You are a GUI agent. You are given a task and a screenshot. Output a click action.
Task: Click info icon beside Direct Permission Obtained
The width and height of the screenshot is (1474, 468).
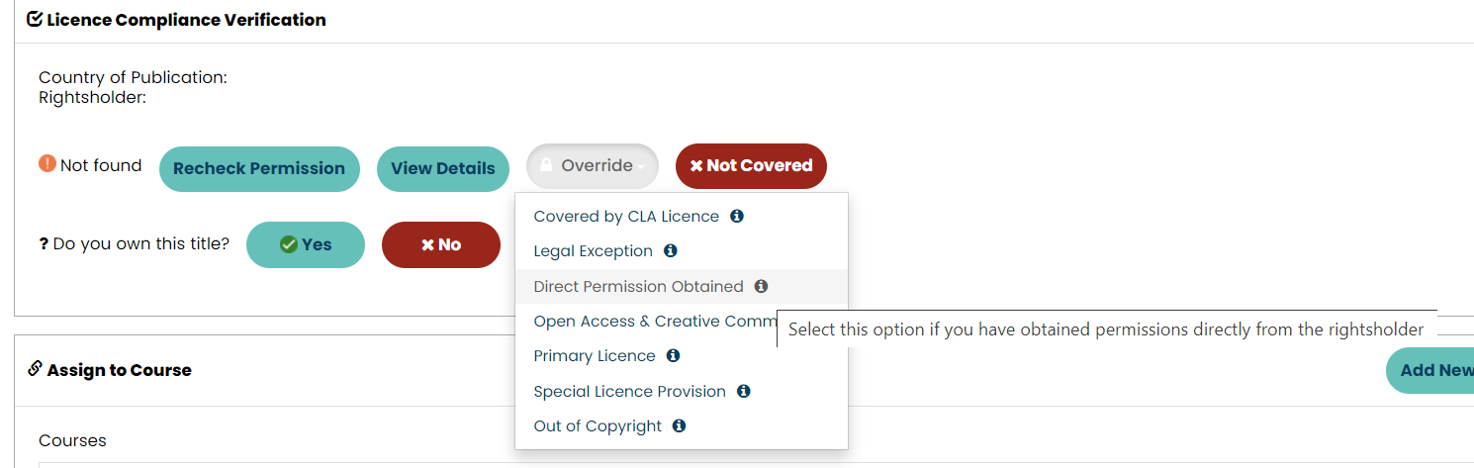click(761, 286)
